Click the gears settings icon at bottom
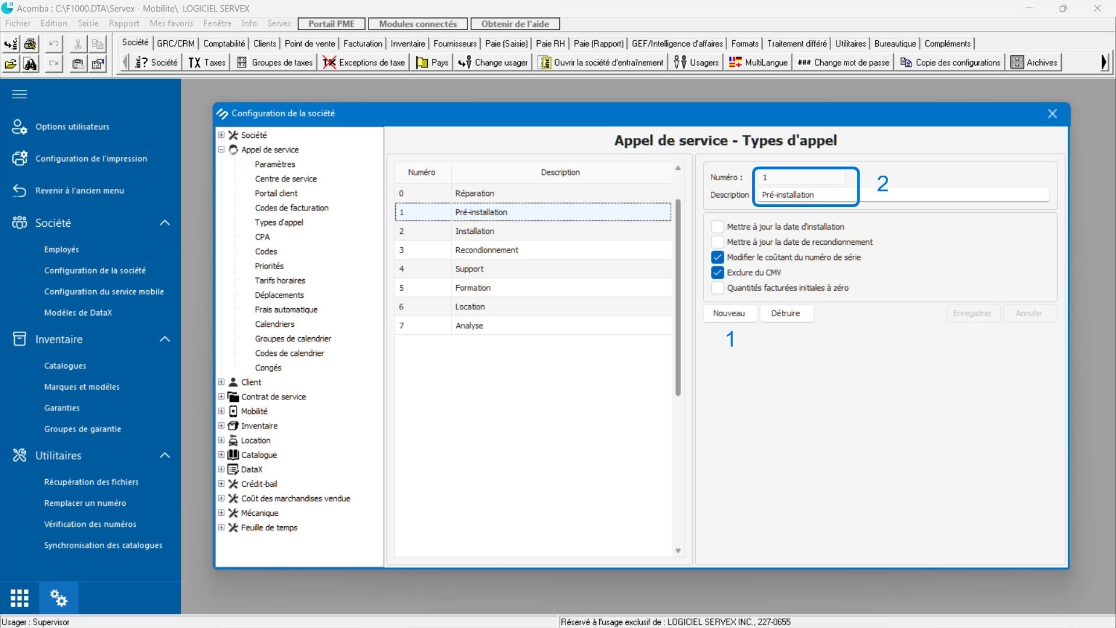1116x628 pixels. point(58,598)
